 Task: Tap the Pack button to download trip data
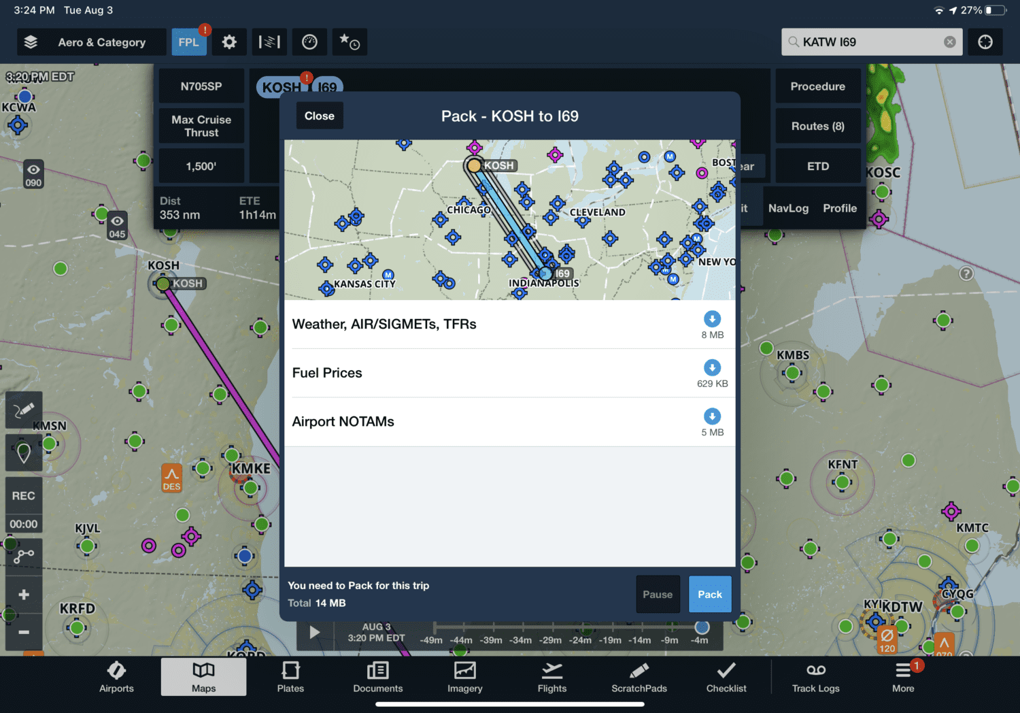point(710,594)
